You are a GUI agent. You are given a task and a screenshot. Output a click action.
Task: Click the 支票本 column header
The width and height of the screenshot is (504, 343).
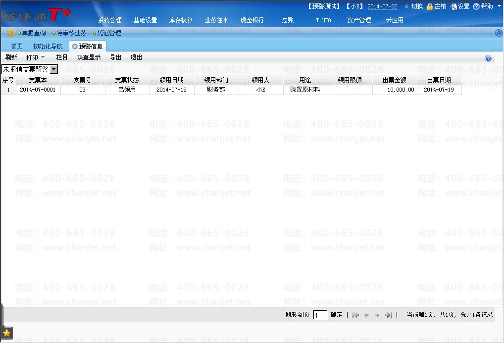(38, 80)
